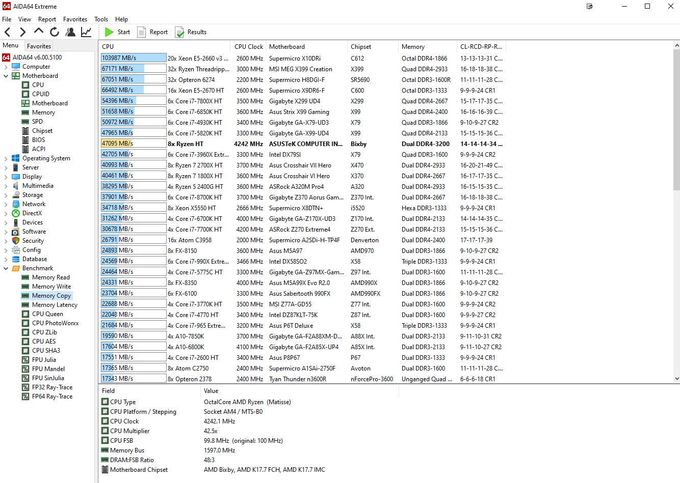The height and width of the screenshot is (483, 680).
Task: Select the CPU PhotoWorxx benchmark
Action: pyautogui.click(x=55, y=323)
